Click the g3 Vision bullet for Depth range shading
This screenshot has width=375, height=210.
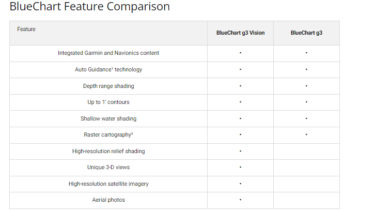[x=240, y=86]
